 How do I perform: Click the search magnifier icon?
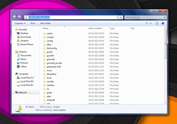click(x=165, y=17)
